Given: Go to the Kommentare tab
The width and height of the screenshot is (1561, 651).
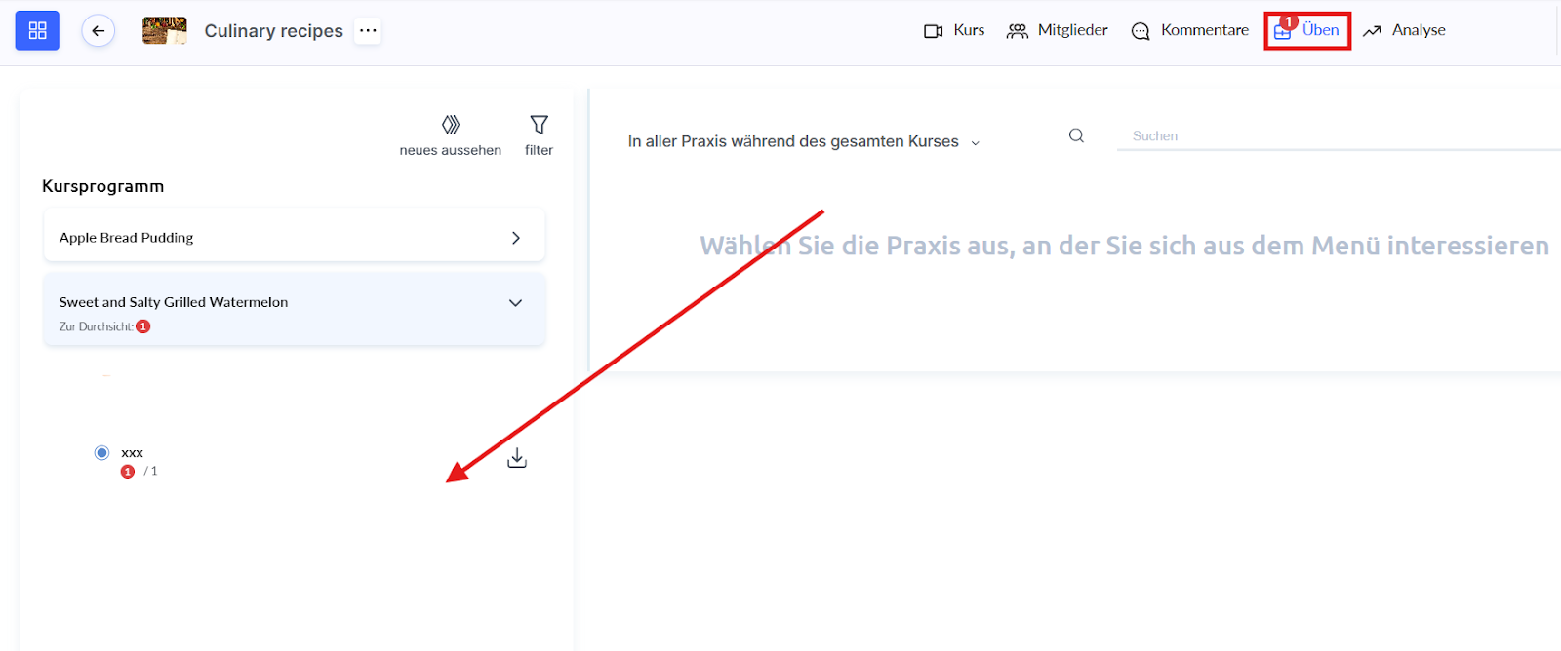Looking at the screenshot, I should click(1190, 31).
